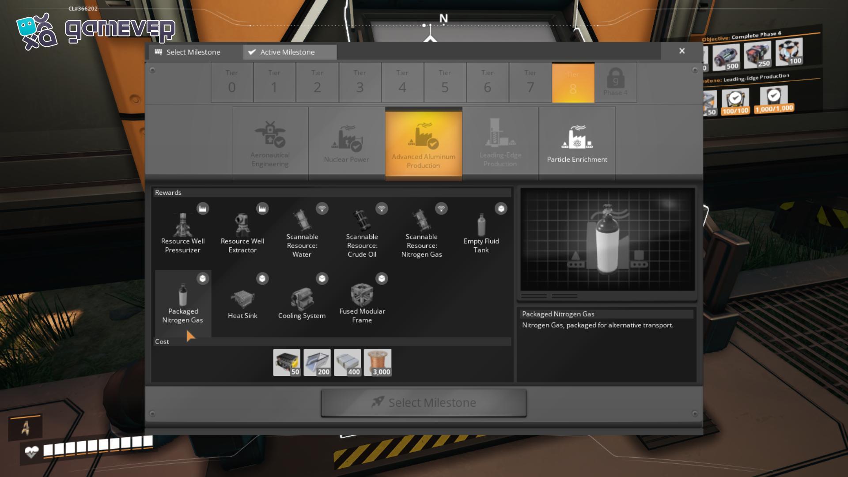The width and height of the screenshot is (848, 477).
Task: Open the Aeronautical Engineering milestone
Action: tap(270, 144)
